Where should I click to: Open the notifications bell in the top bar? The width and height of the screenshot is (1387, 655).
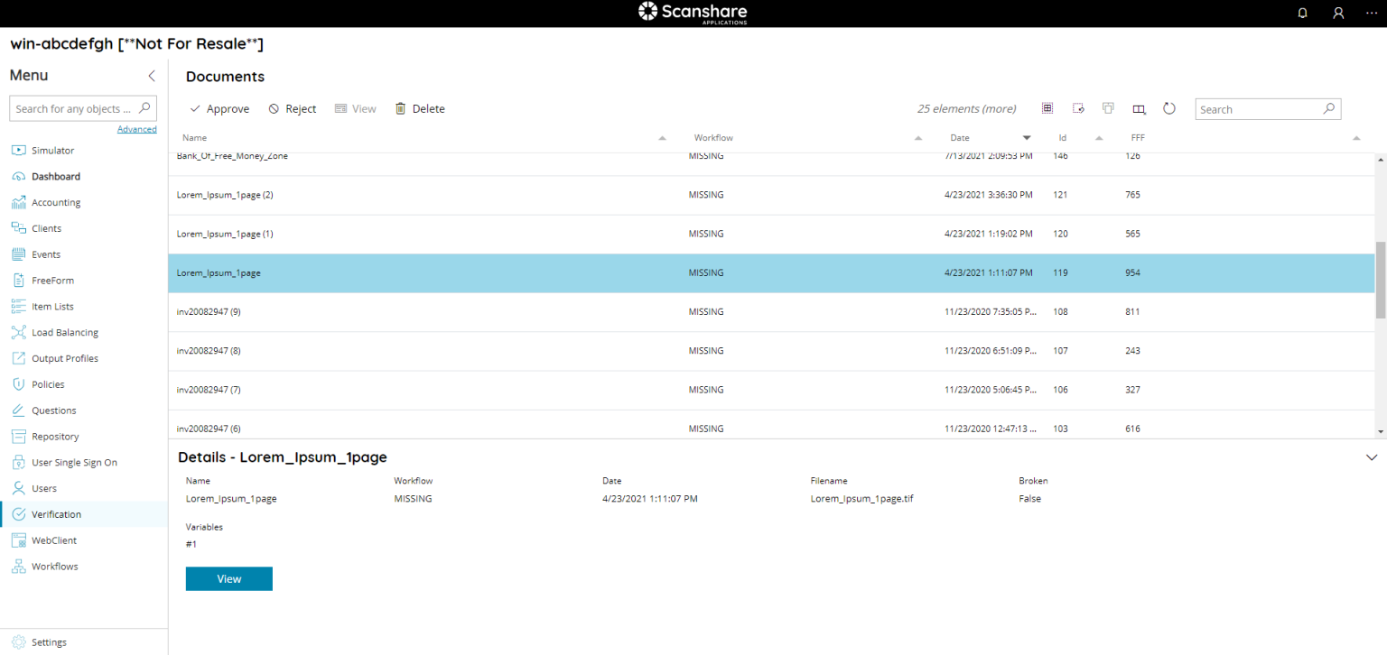1302,13
